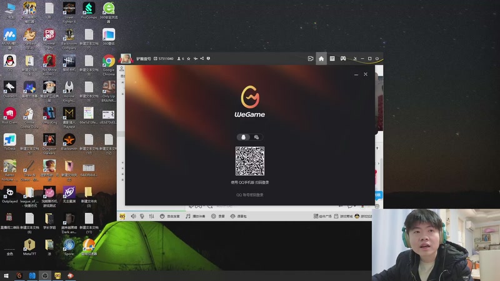Click the game accelerator button in the bottom bar

364,216
